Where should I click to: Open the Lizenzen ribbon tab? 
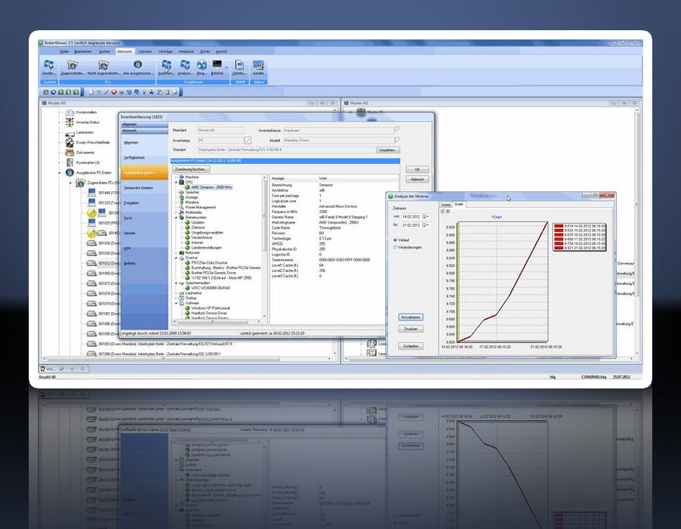(145, 51)
